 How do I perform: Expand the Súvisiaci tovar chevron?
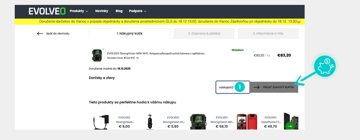click(x=137, y=58)
